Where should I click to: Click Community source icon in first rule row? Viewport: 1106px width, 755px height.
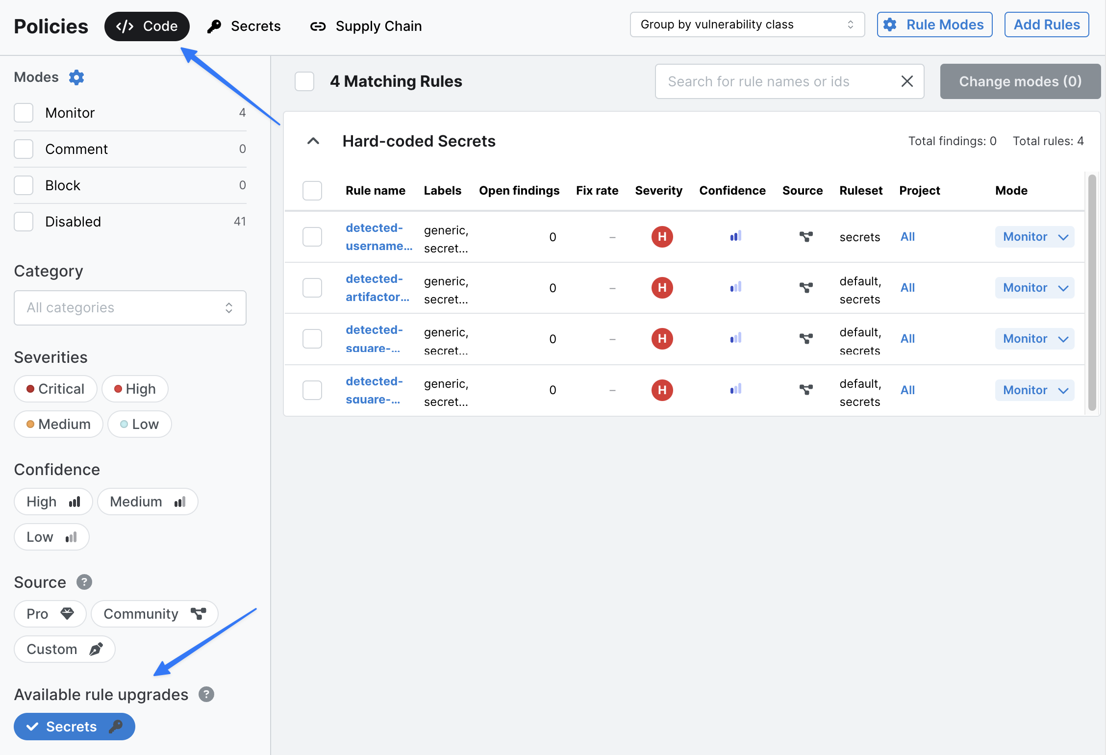[x=805, y=237]
